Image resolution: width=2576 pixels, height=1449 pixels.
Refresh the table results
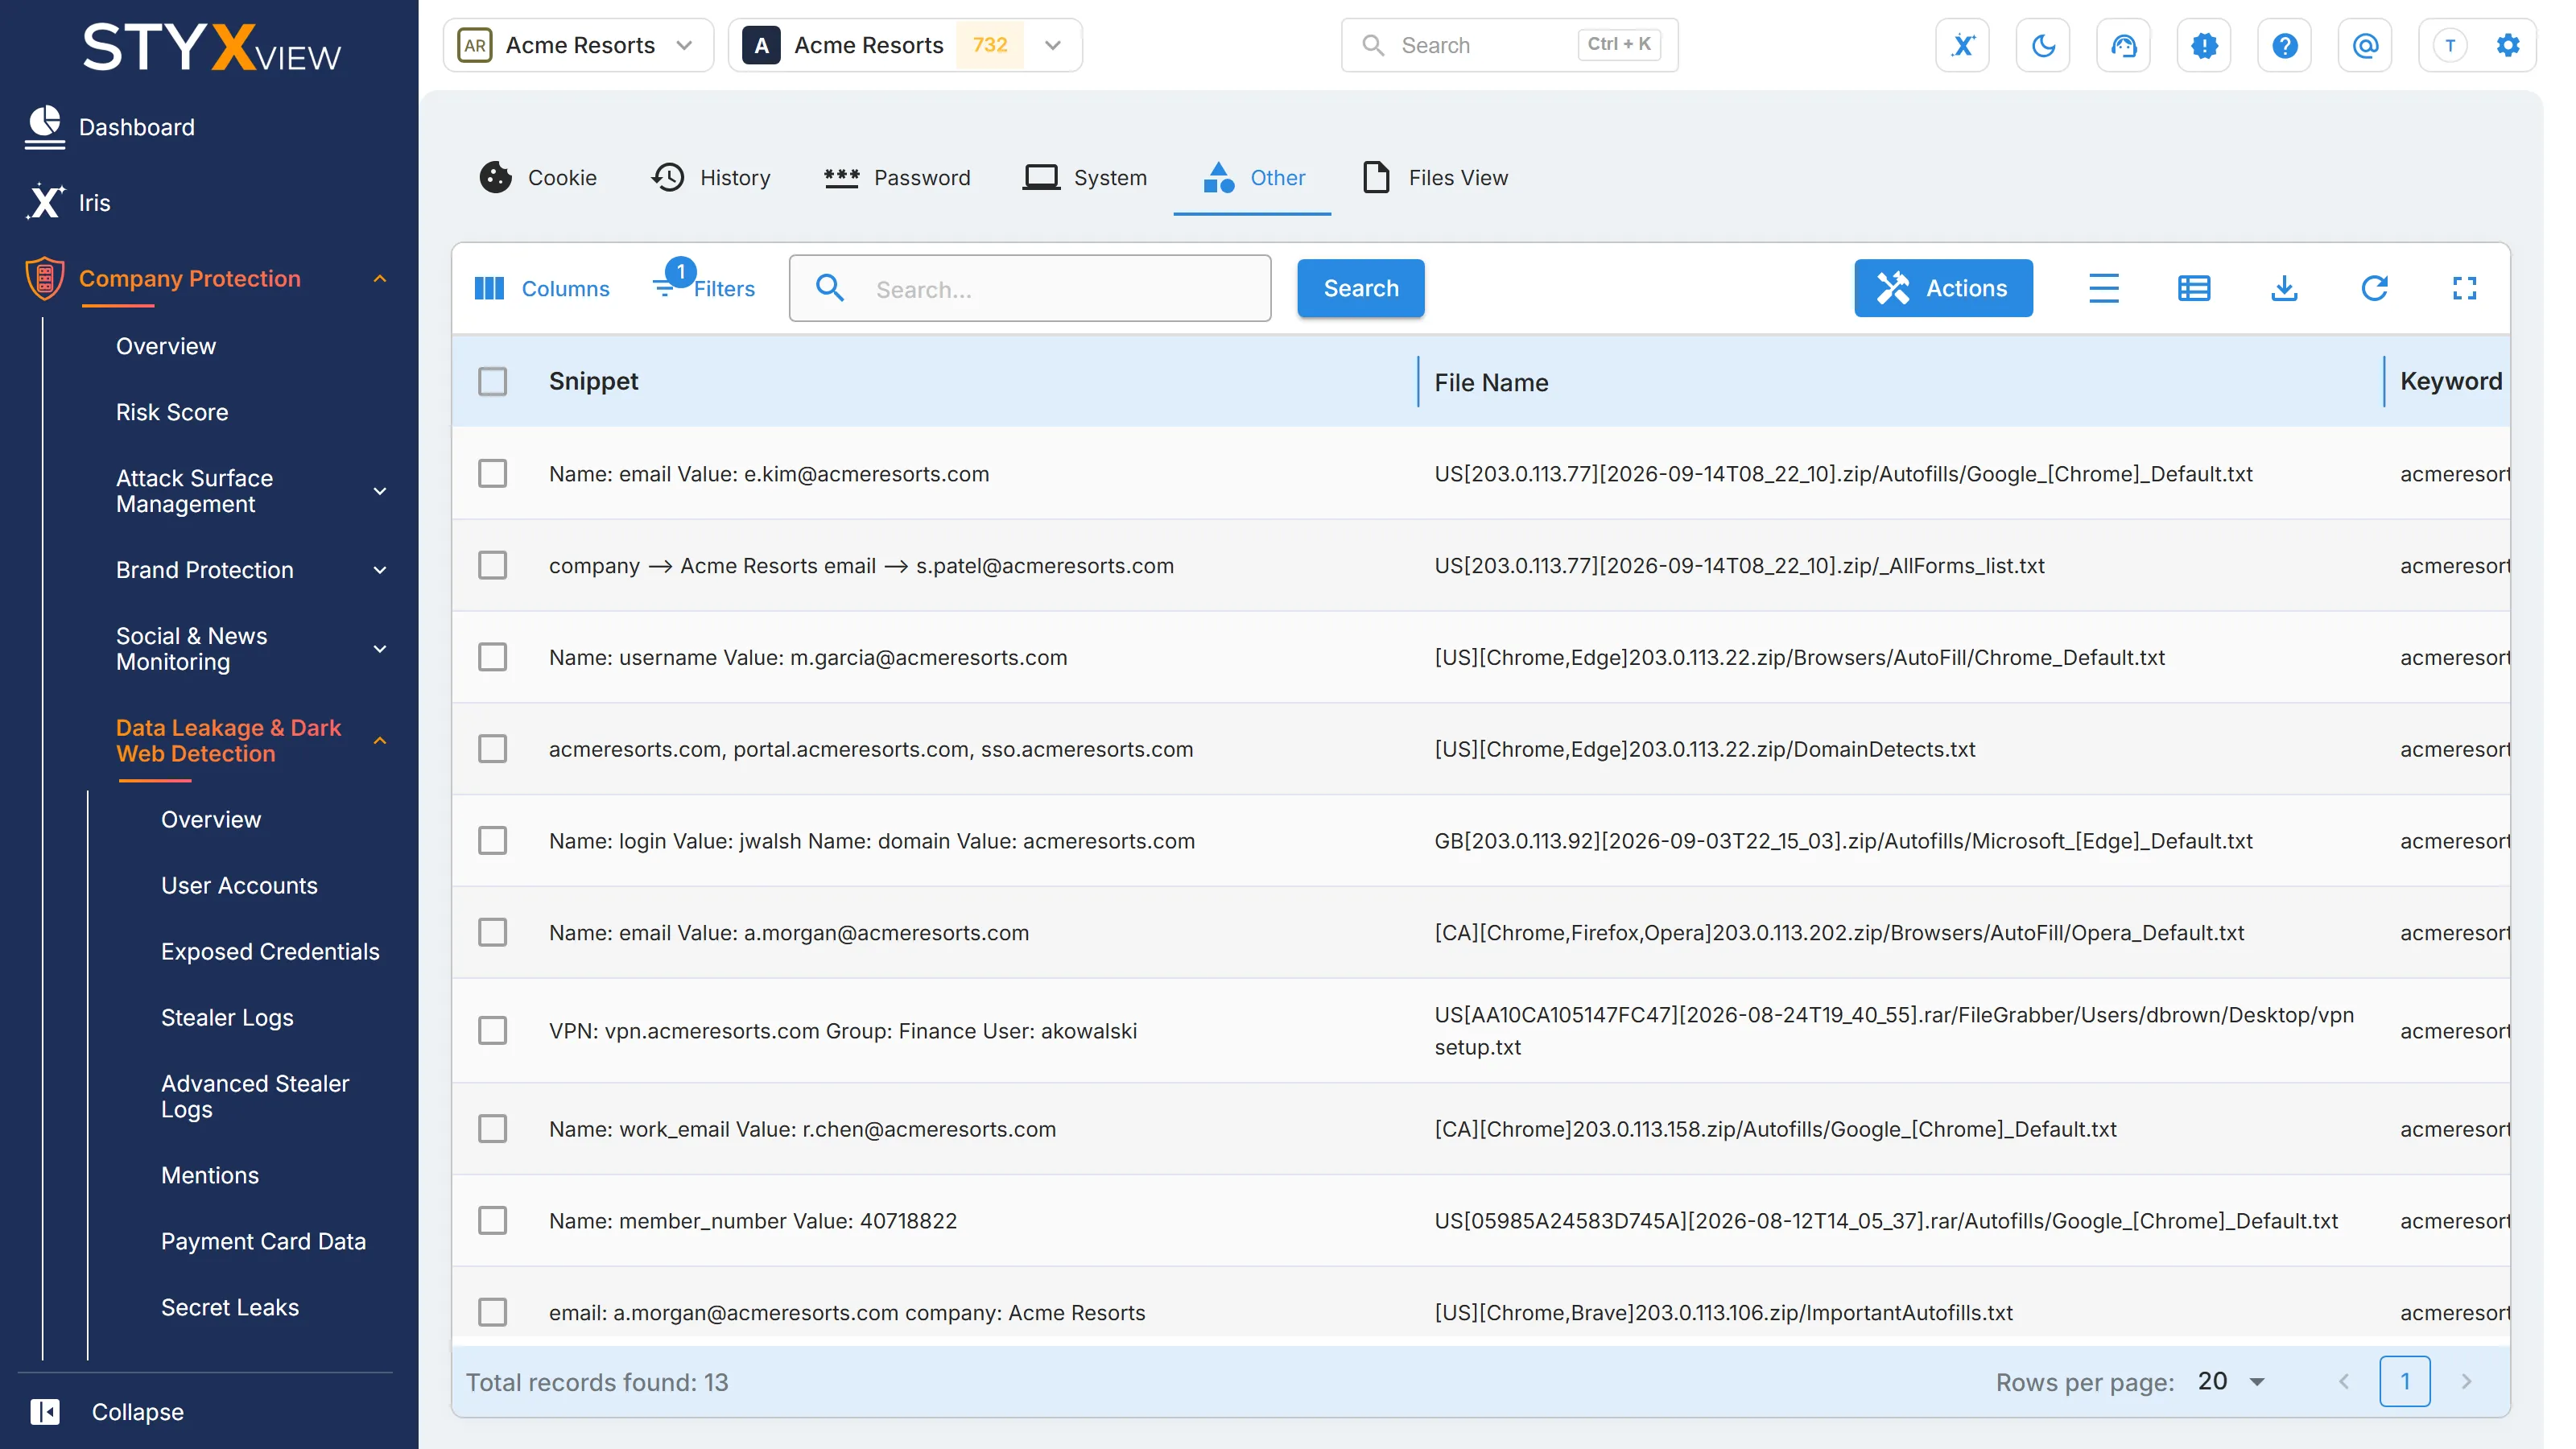click(x=2374, y=288)
